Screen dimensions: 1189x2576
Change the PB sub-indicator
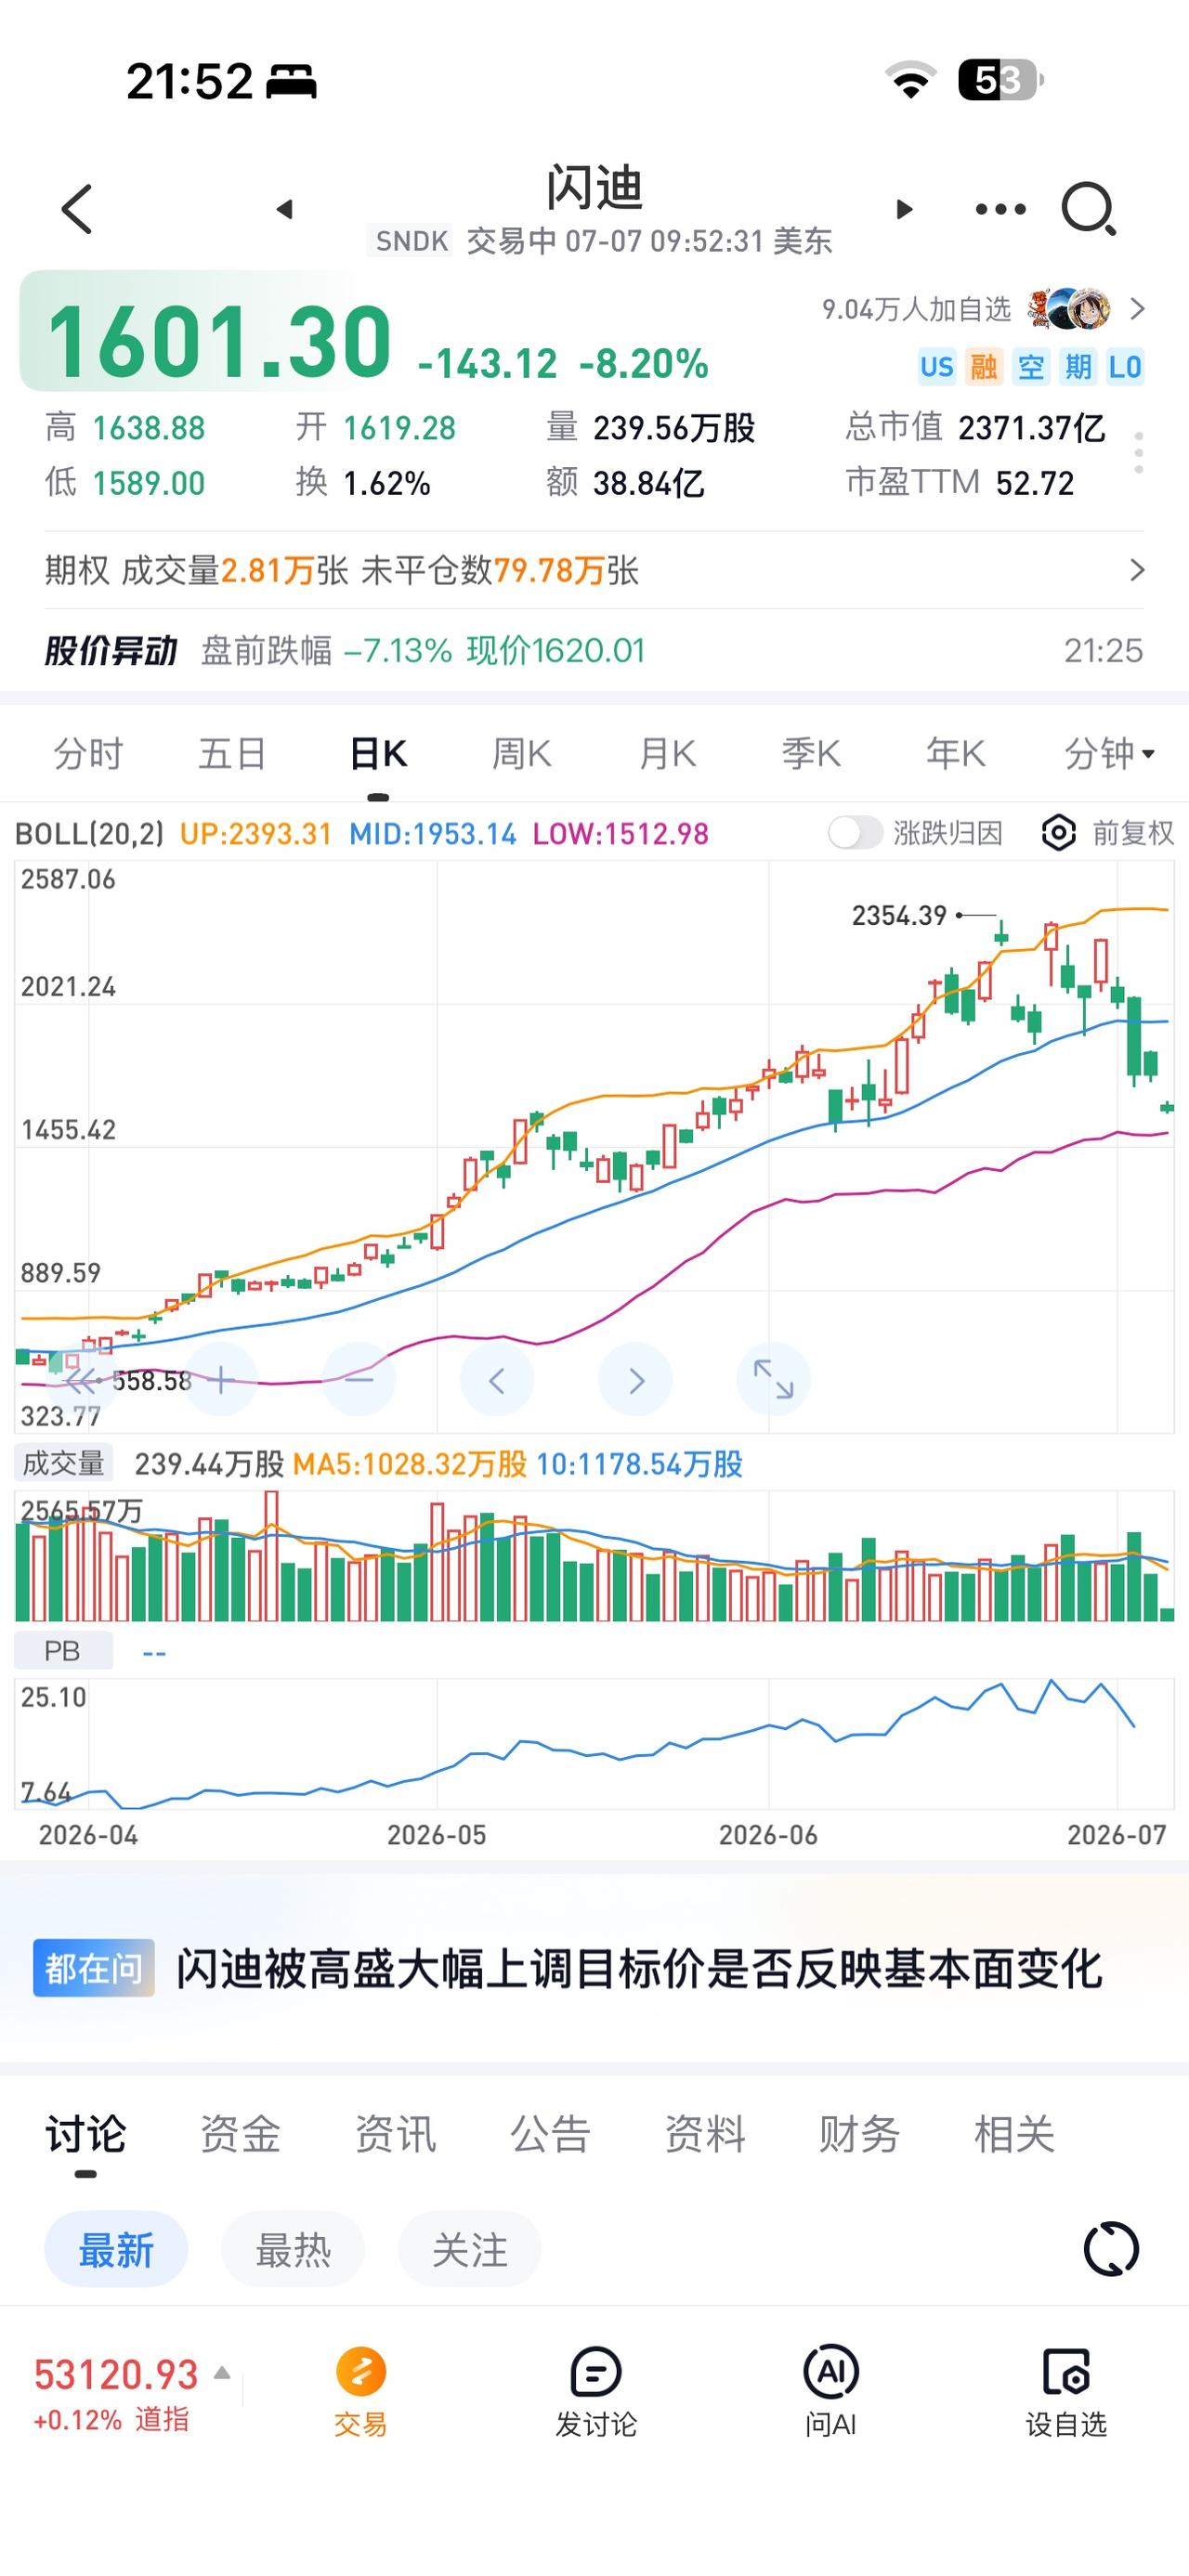click(63, 1651)
